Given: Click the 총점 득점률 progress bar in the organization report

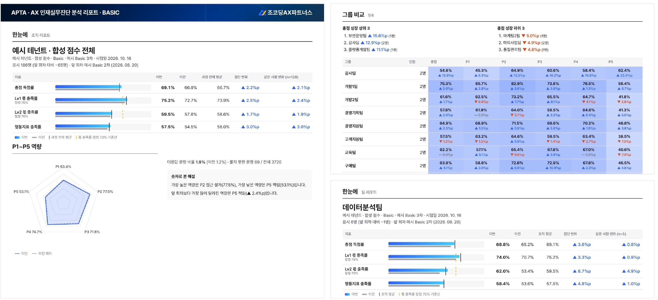Looking at the screenshot, I should 103,88.
